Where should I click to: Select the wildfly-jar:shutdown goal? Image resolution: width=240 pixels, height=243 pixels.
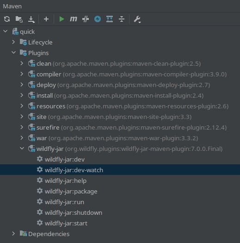pyautogui.click(x=74, y=212)
